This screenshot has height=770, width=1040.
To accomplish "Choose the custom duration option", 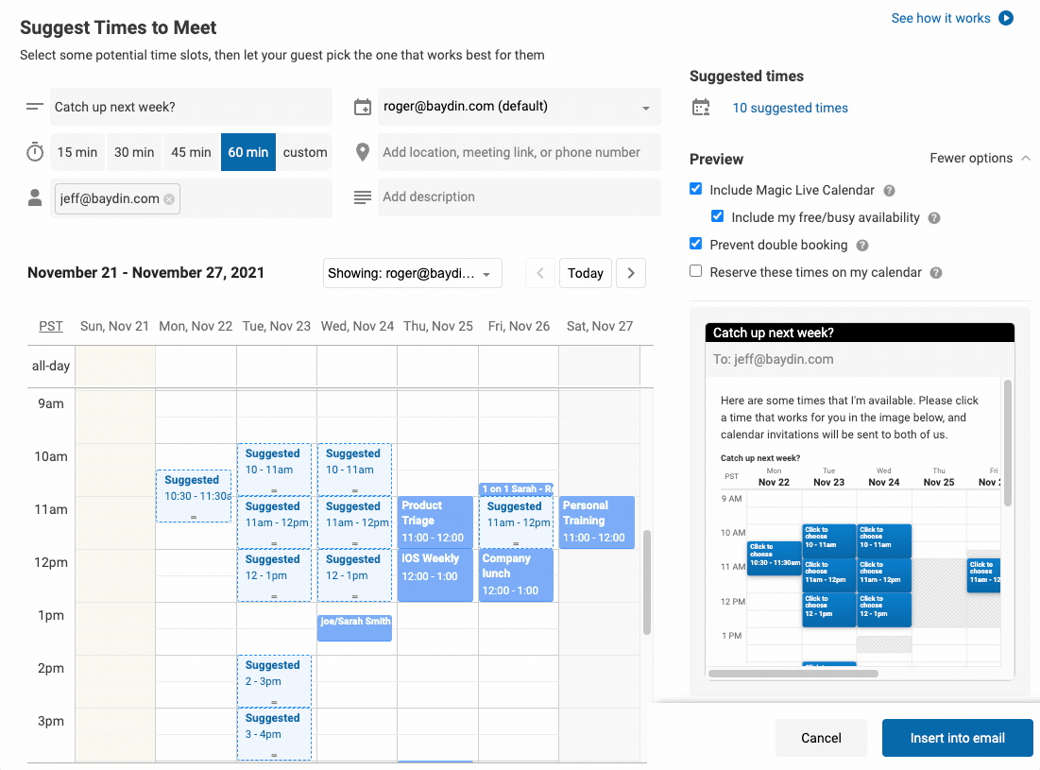I will pos(304,152).
